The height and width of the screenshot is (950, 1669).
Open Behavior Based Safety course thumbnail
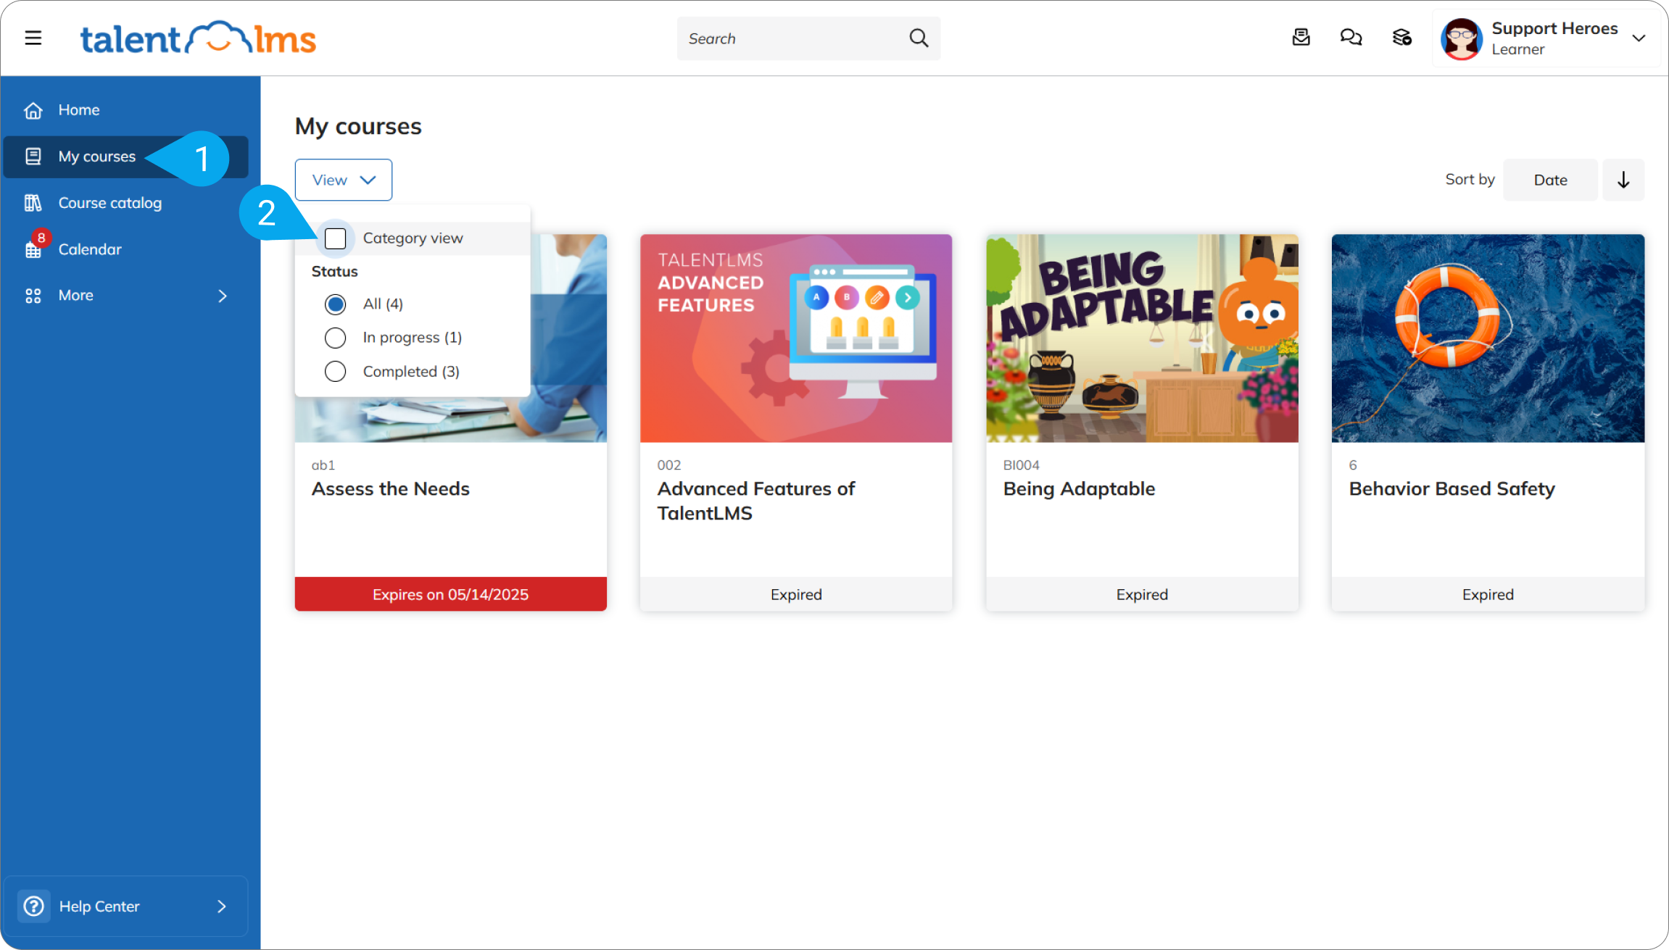(1488, 338)
